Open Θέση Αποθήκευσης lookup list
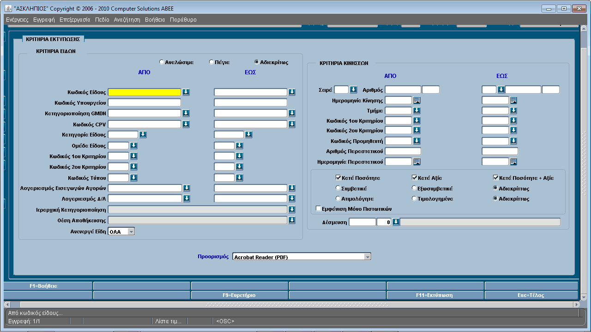This screenshot has width=591, height=332. pos(292,220)
